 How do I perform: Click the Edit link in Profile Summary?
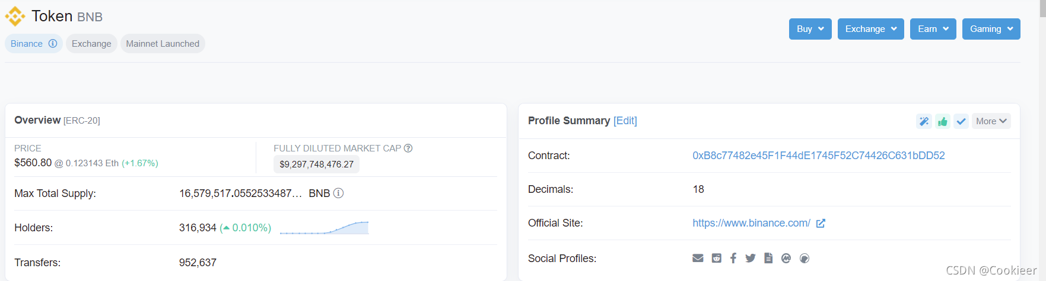click(625, 121)
